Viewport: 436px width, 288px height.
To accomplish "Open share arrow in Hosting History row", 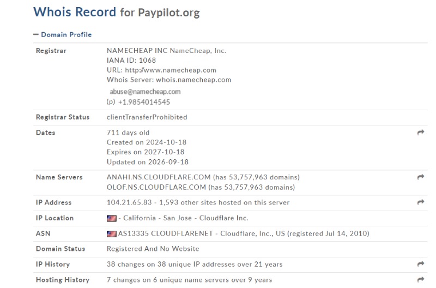I will 420,279.
